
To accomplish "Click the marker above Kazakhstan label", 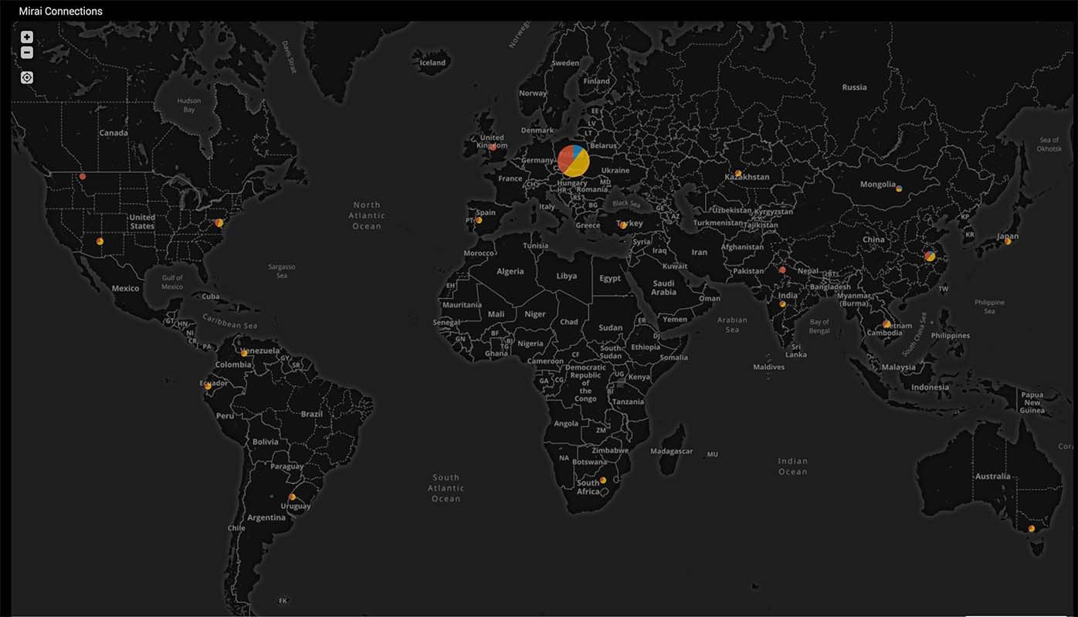I will pyautogui.click(x=738, y=173).
